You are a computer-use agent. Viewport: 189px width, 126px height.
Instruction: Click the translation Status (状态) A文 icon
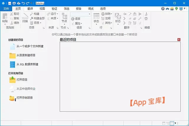pyautogui.click(x=118, y=16)
